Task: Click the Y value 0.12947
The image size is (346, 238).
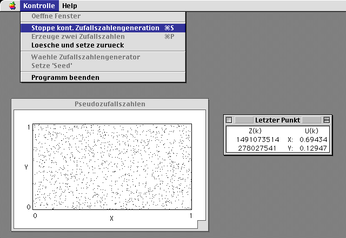Action: click(314, 148)
